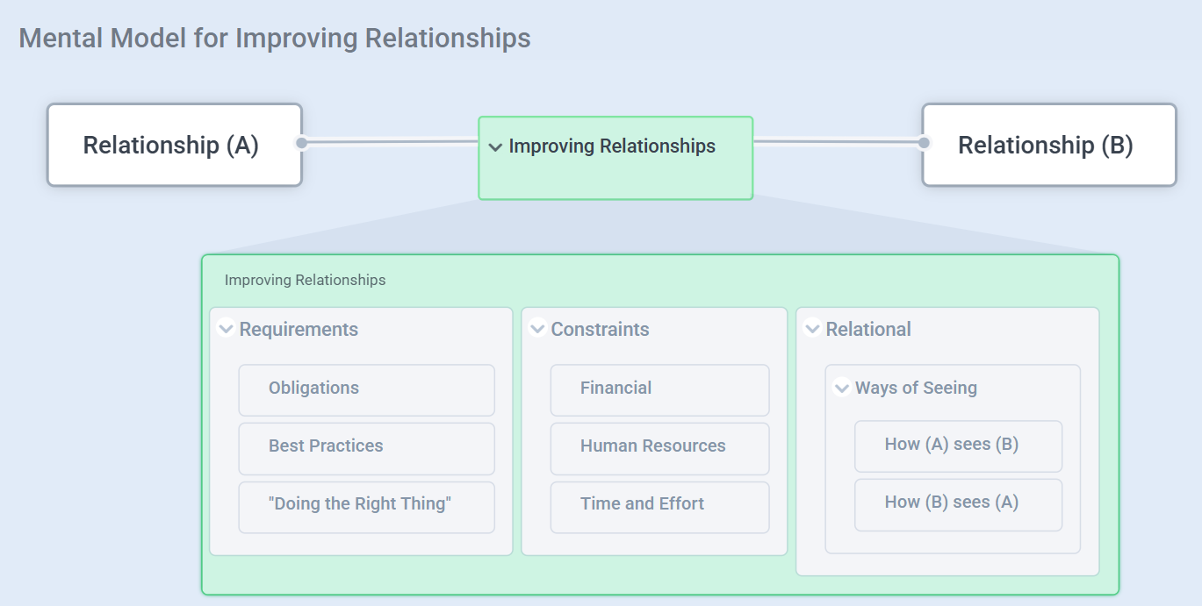The width and height of the screenshot is (1202, 606).
Task: Select the Time and Effort item
Action: (659, 504)
